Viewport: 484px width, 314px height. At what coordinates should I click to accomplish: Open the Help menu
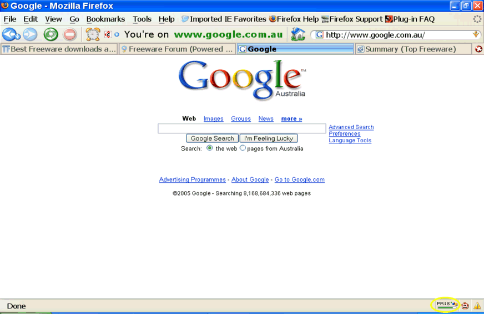(x=167, y=19)
